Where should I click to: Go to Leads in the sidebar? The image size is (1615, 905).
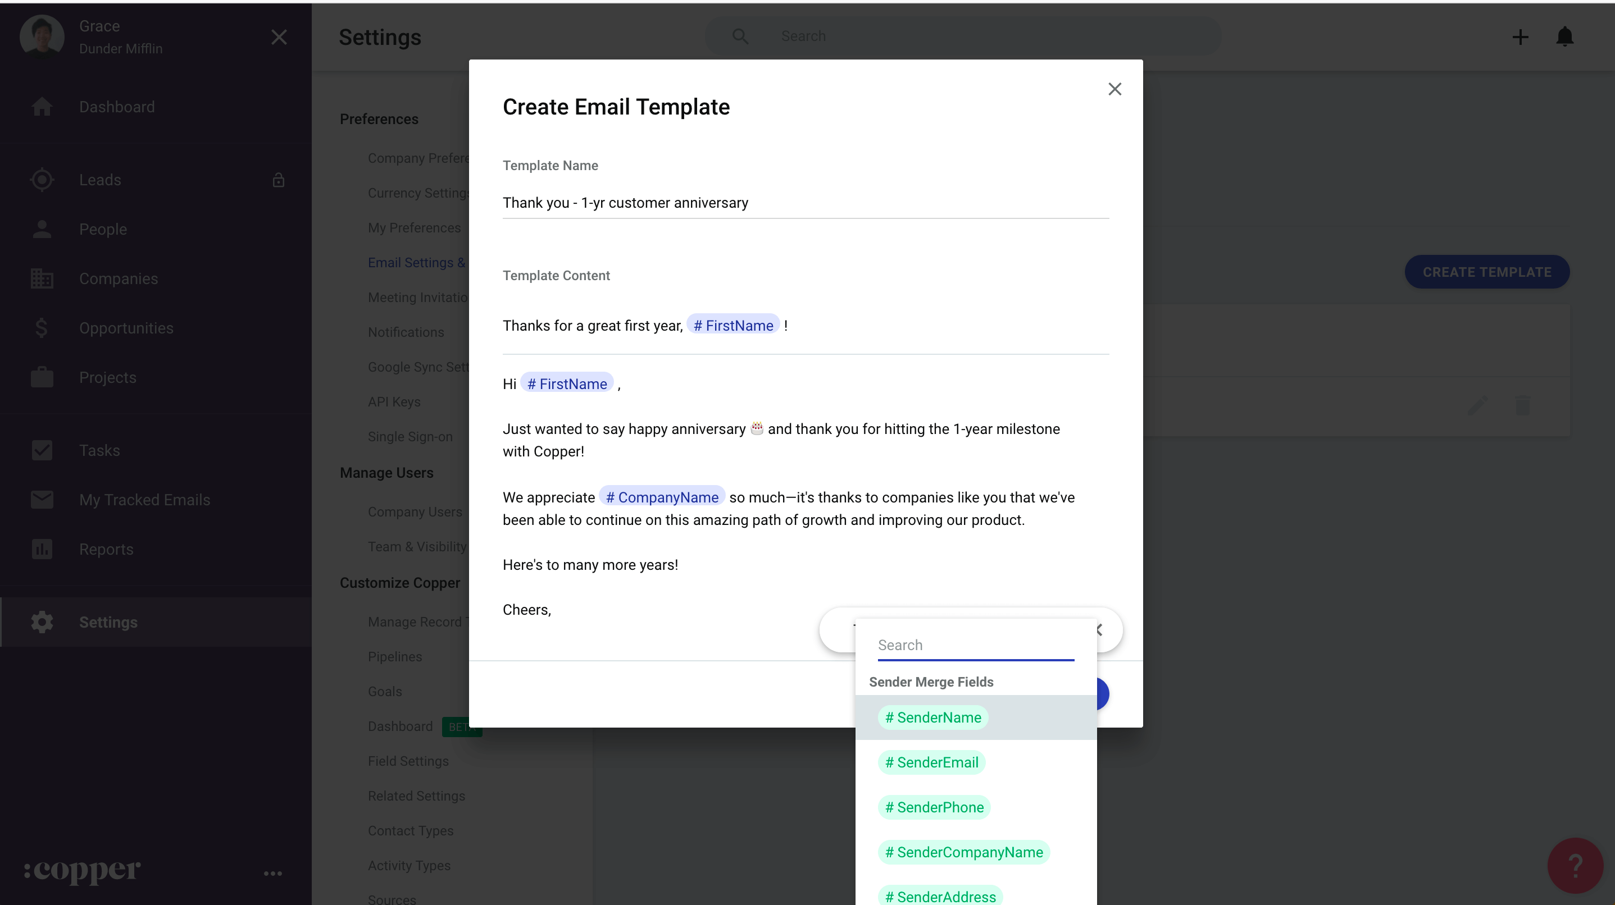[99, 180]
